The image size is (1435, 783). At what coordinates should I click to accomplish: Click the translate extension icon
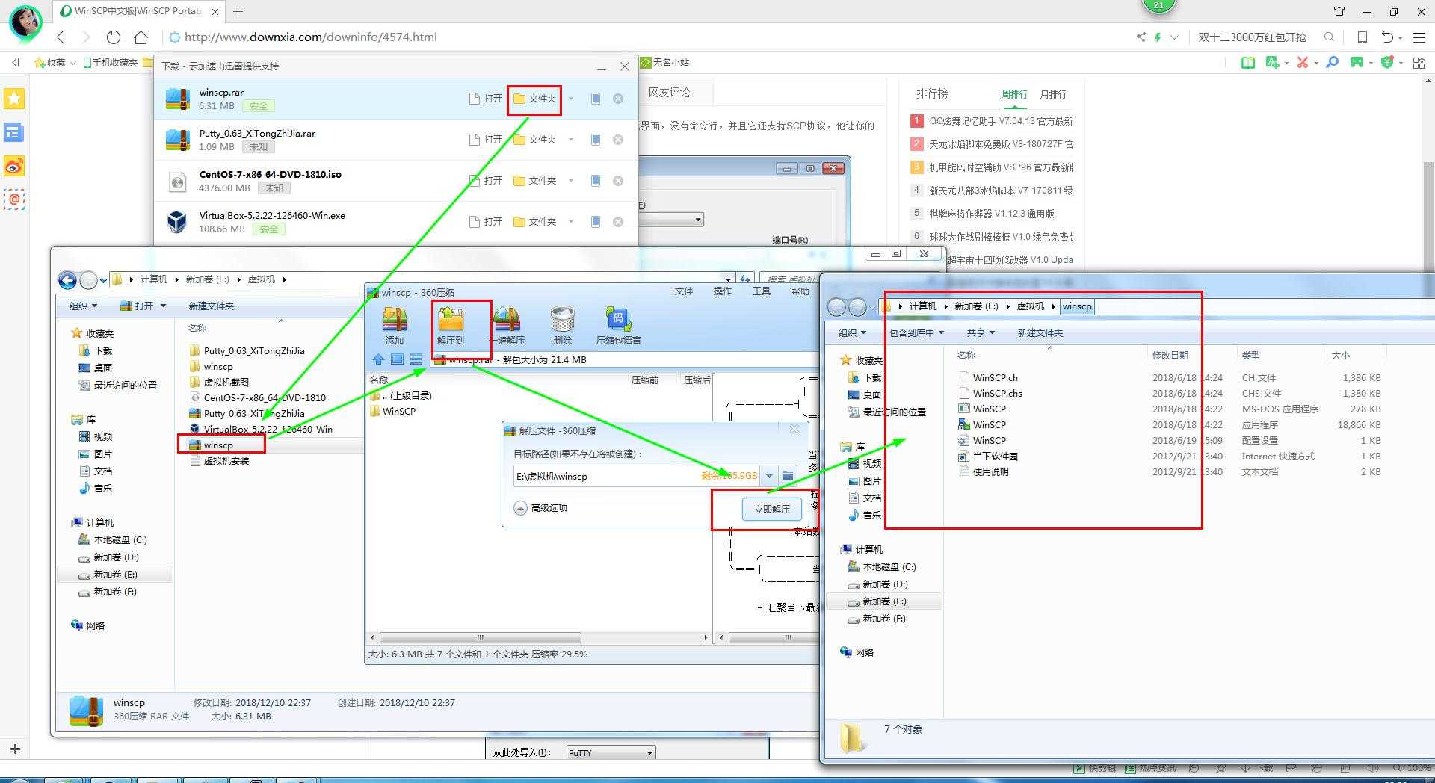pyautogui.click(x=1272, y=63)
